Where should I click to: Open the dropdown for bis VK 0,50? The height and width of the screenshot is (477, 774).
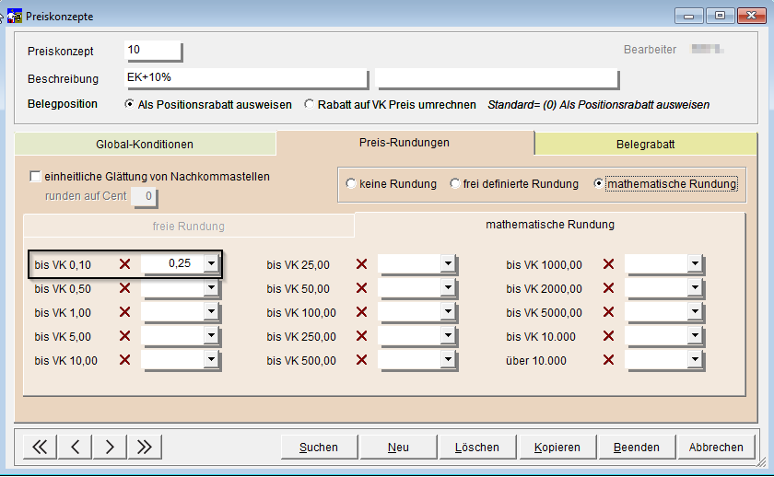(x=211, y=287)
